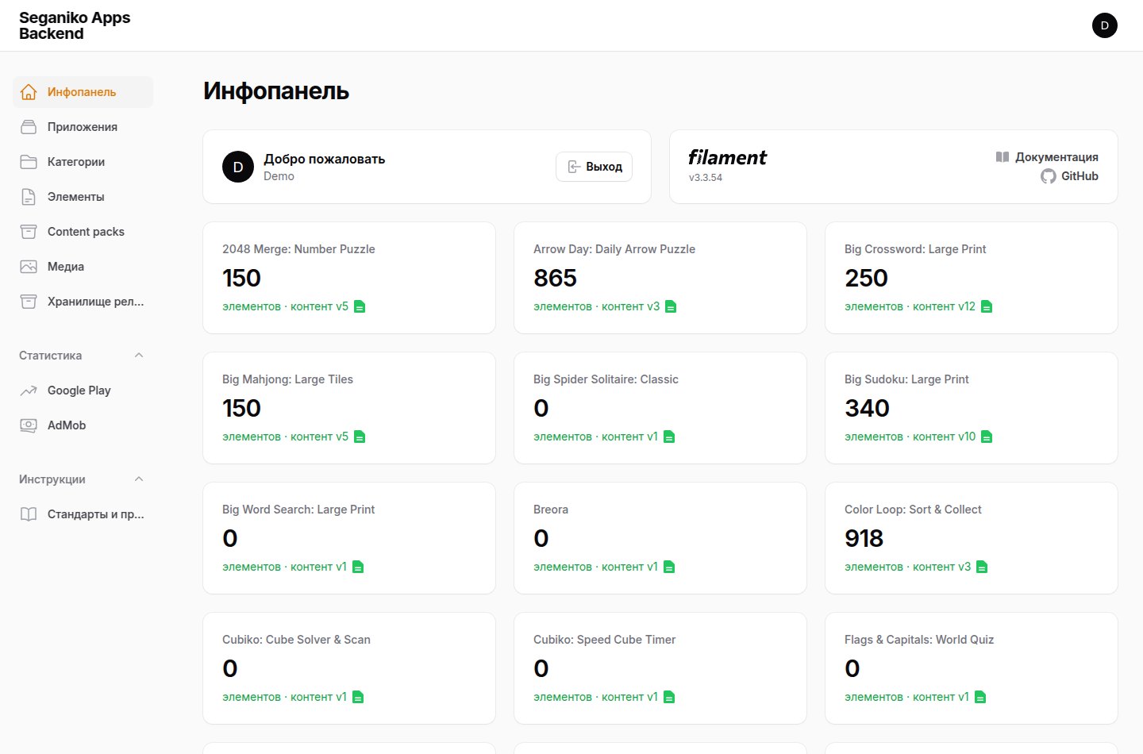Click the file icon on Breora card

(669, 567)
